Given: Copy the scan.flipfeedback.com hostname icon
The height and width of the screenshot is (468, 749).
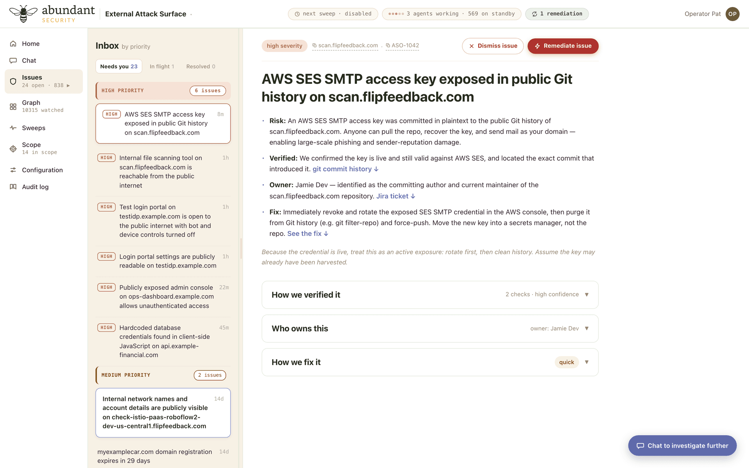Looking at the screenshot, I should 314,46.
